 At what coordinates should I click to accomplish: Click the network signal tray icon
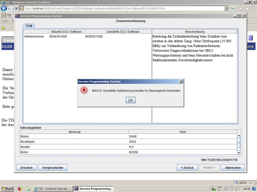(x=226, y=189)
